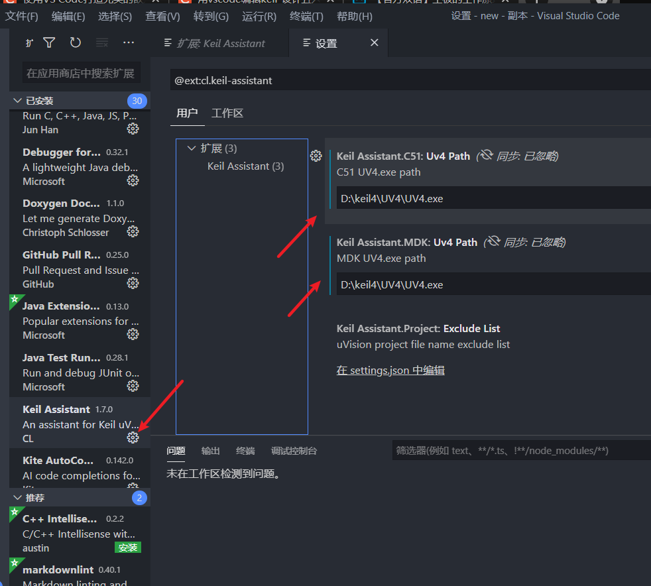Click the problems filter input field

point(522,451)
